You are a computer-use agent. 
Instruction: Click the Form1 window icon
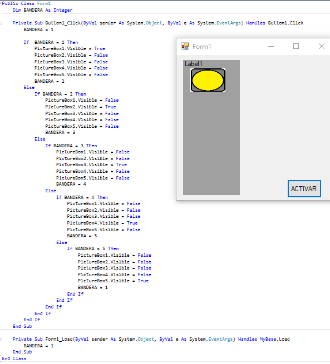click(x=185, y=47)
